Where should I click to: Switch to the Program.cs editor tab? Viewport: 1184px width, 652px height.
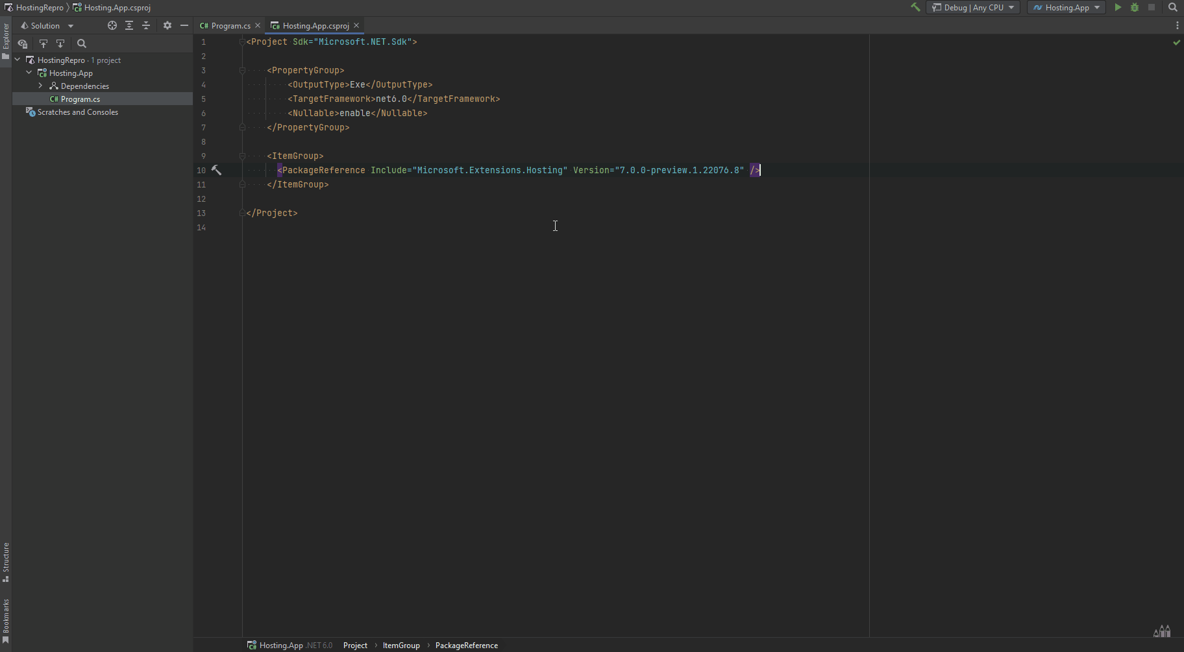[x=225, y=25]
